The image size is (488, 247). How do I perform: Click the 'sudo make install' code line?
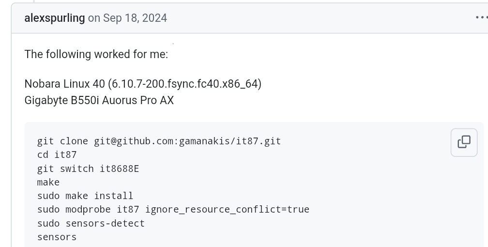85,196
